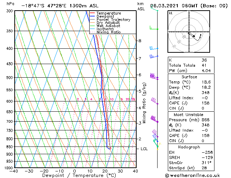The image size is (231, 178).
Task: Click the Most Unstable Pressure value 868
Action: coord(206,120)
